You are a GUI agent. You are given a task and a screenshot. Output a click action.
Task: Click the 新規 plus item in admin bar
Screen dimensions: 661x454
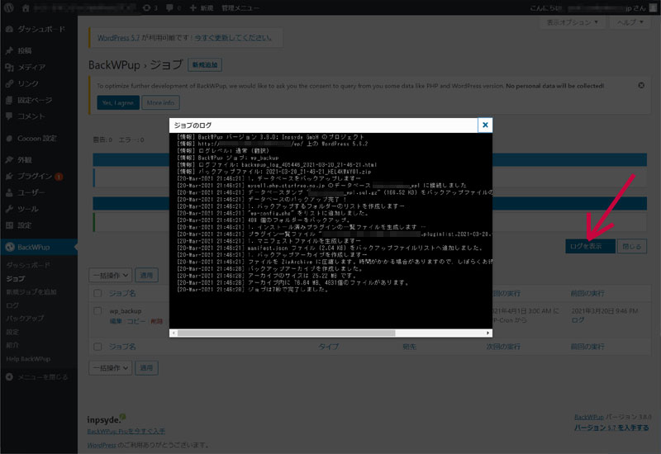[202, 8]
